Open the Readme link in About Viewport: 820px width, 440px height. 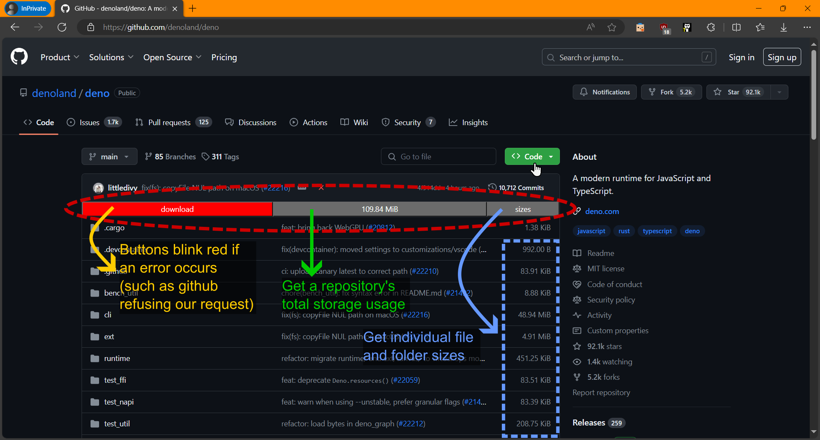(x=594, y=253)
